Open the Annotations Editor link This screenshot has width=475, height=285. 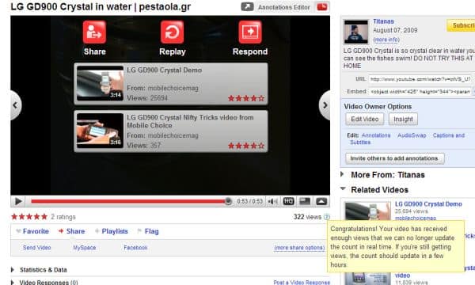click(284, 7)
